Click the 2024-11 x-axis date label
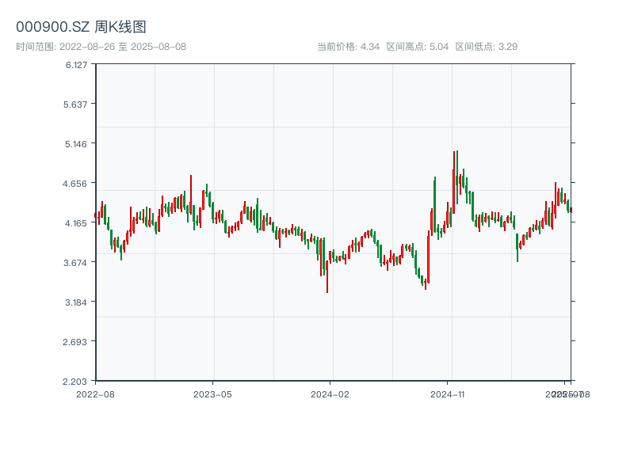 447,393
